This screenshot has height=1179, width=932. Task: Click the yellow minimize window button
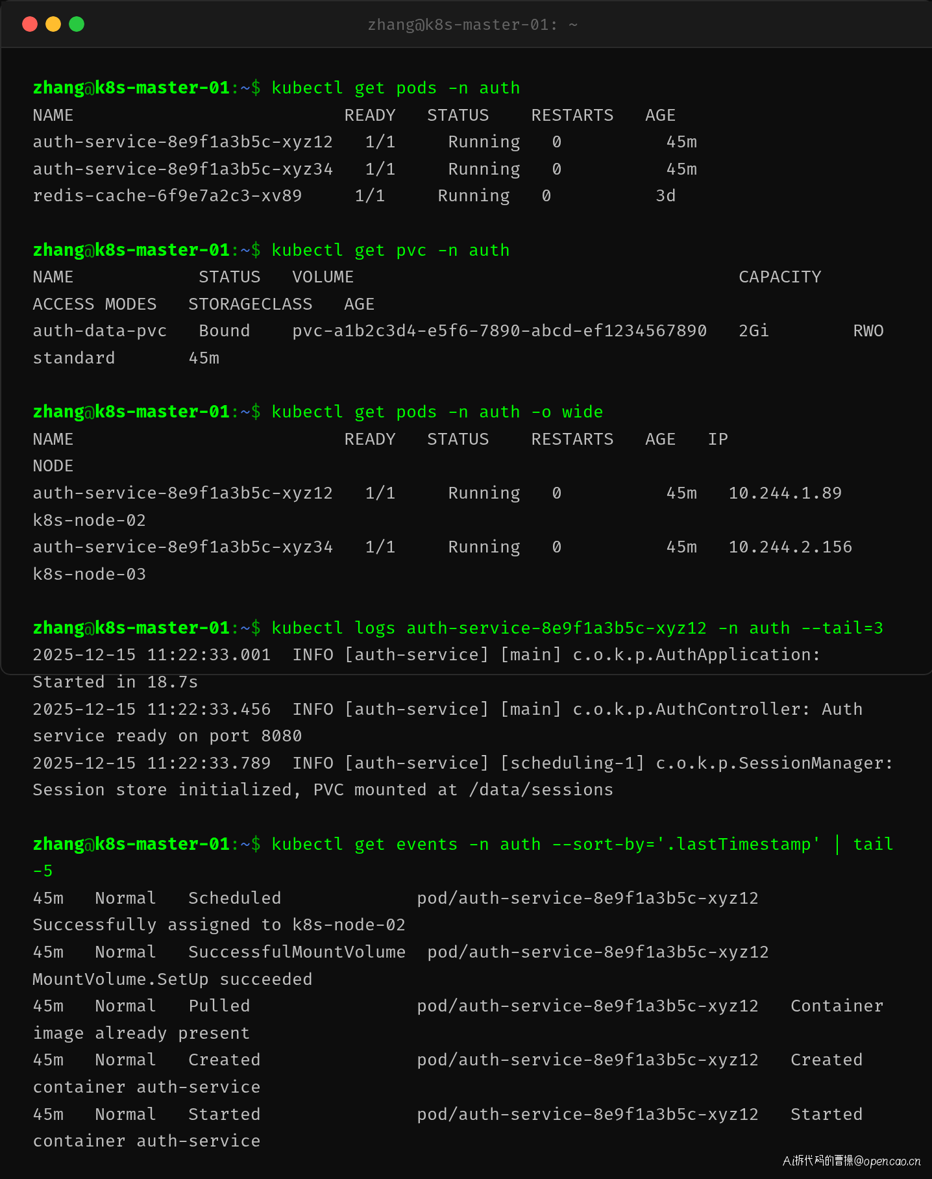pos(53,24)
